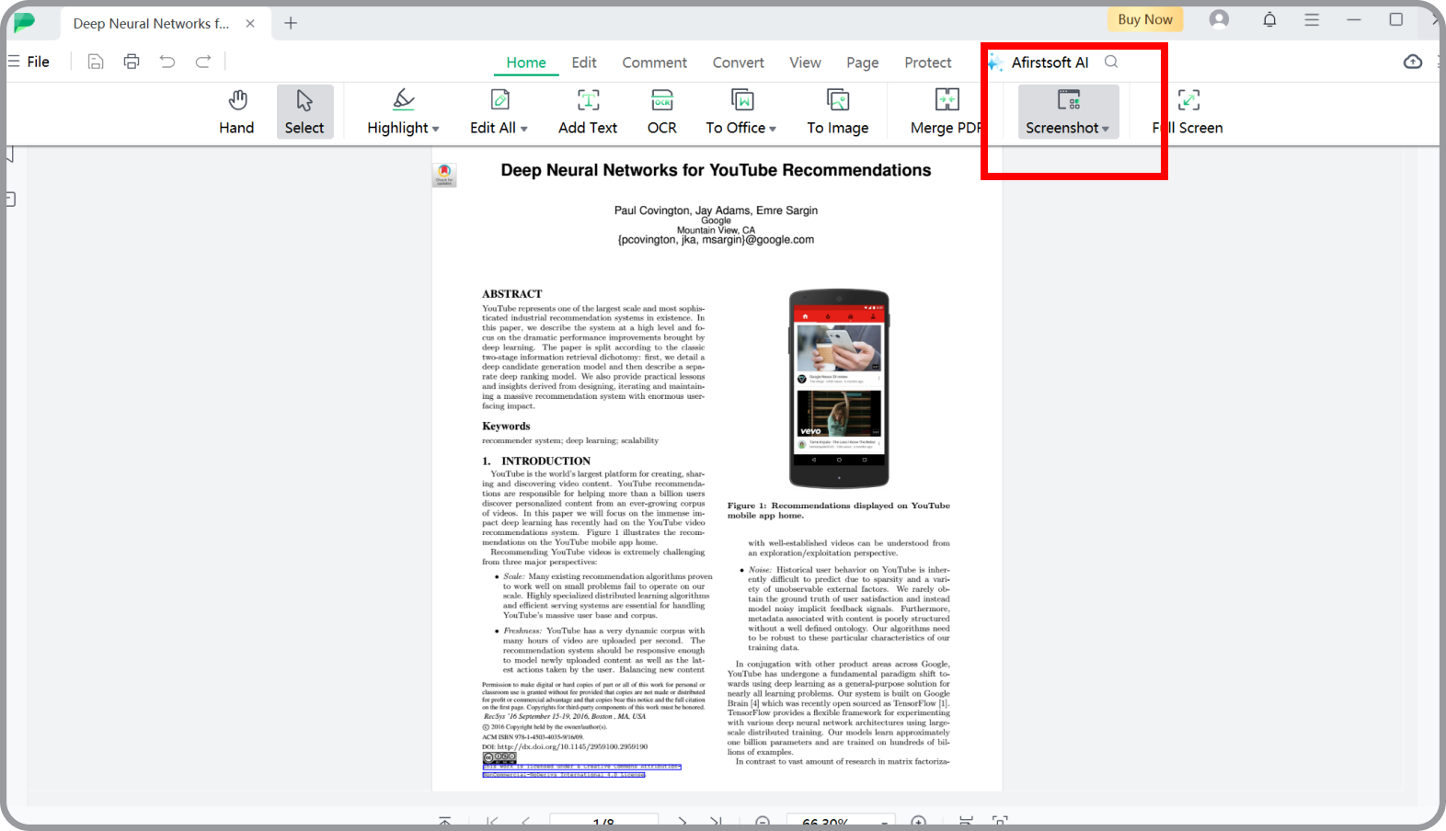The image size is (1446, 831).
Task: Zoom out with minus button
Action: 763,822
